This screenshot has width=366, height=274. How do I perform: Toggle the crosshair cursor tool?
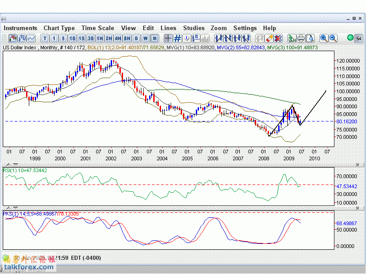pyautogui.click(x=168, y=38)
